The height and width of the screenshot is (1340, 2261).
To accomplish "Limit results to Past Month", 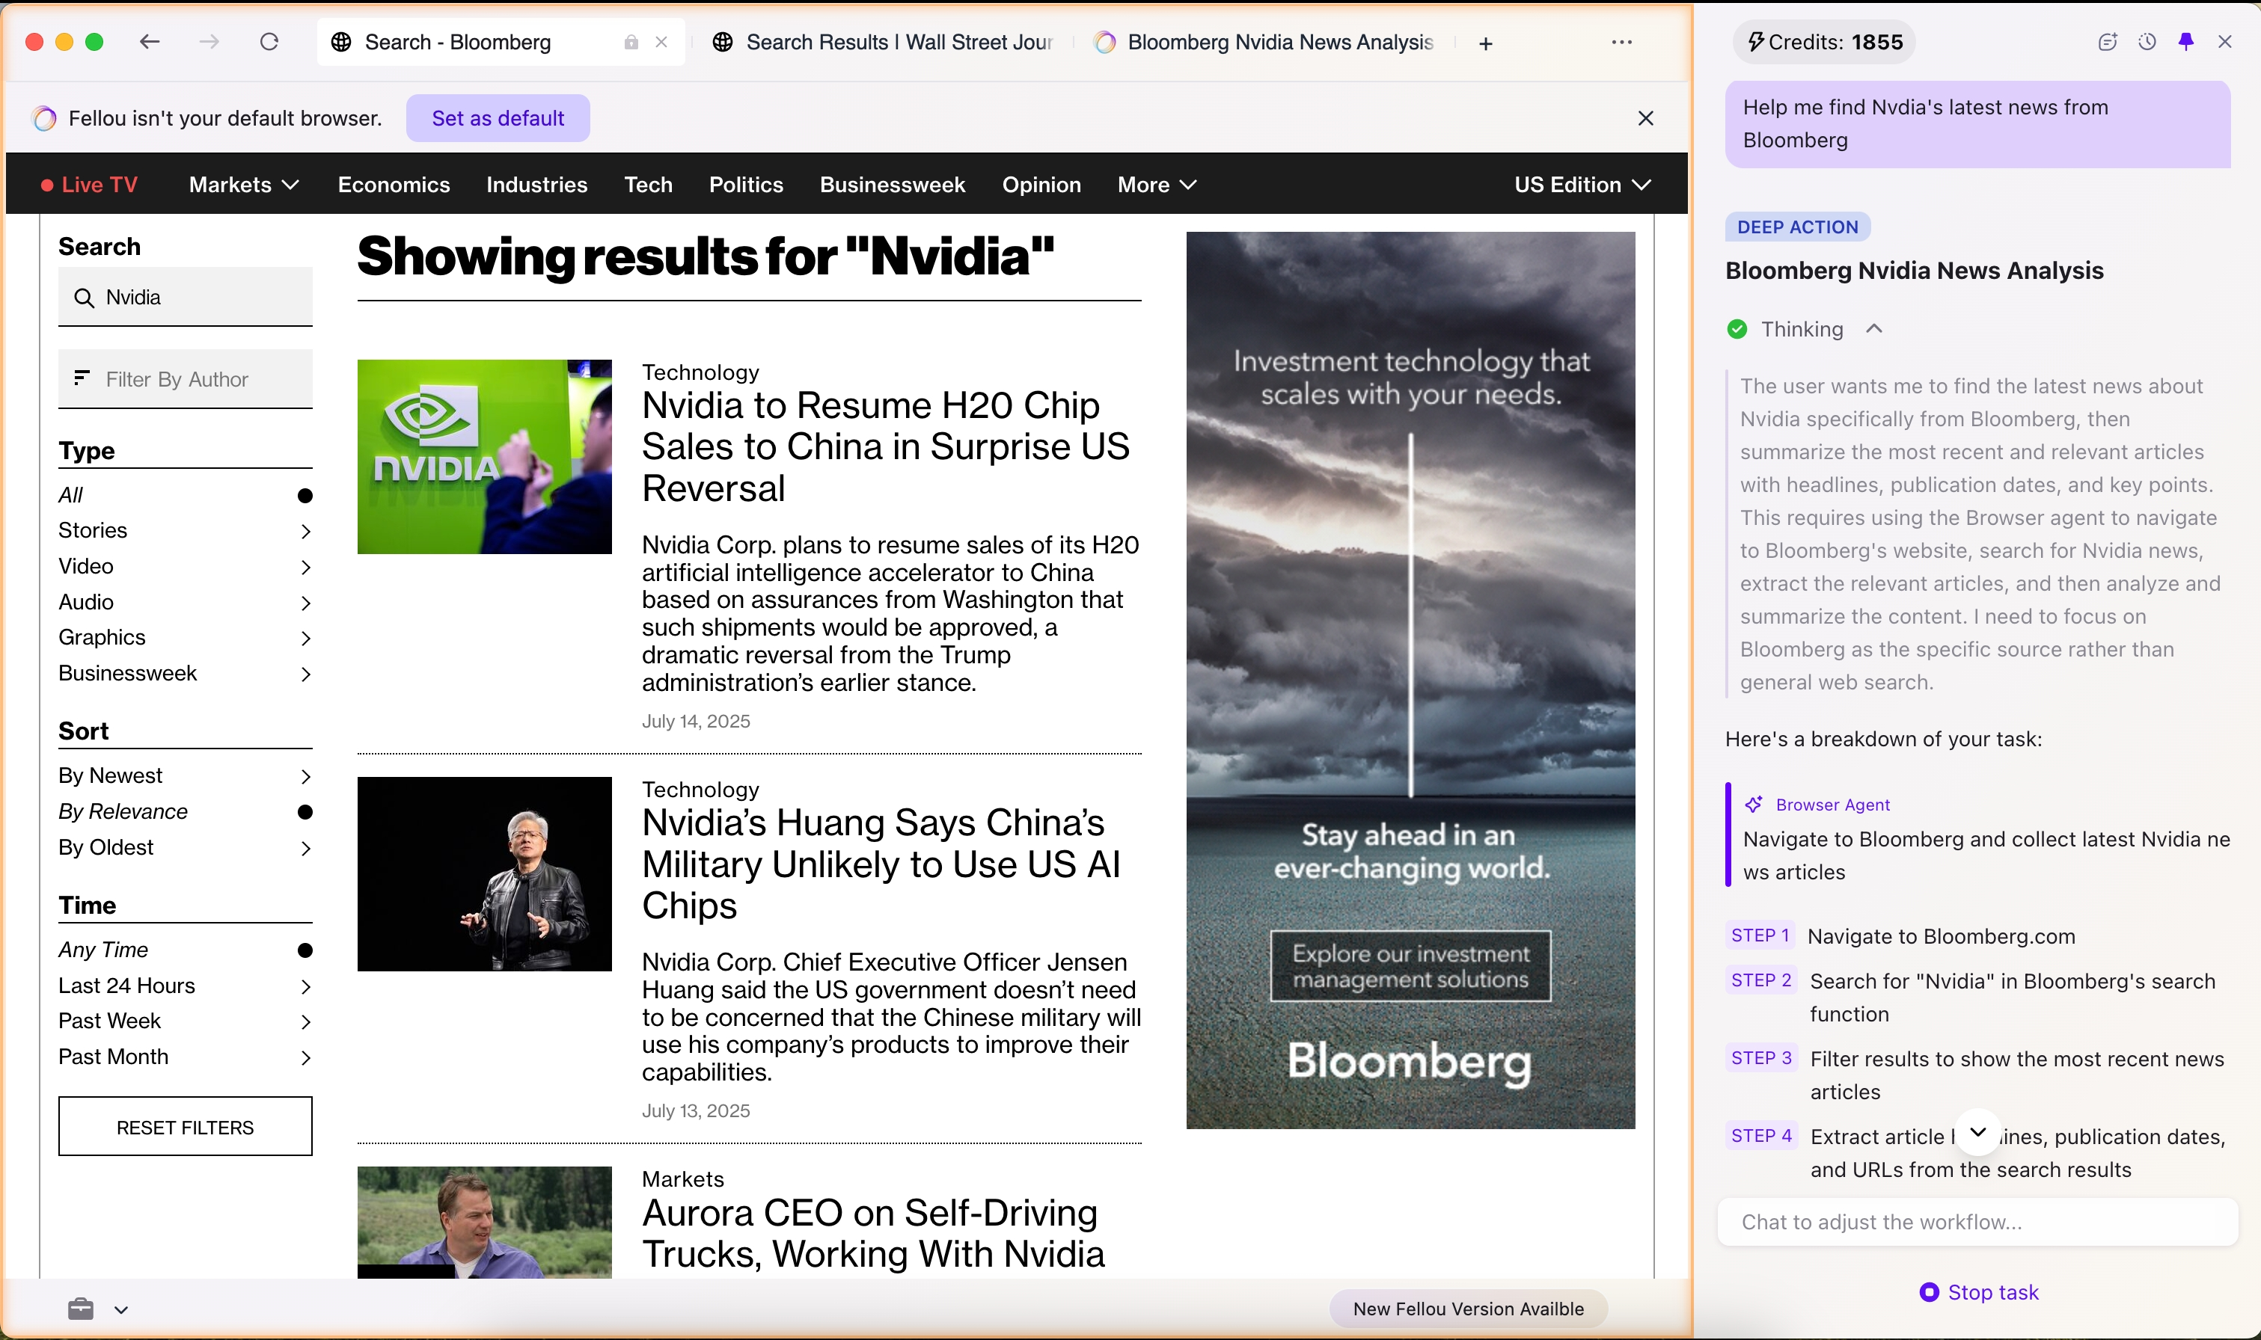I will [186, 1057].
